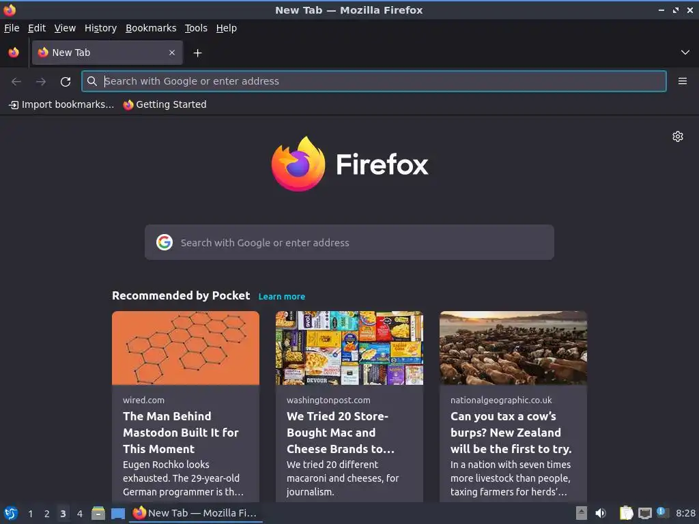Open the wired.com hexagon thumbnail article

click(186, 348)
